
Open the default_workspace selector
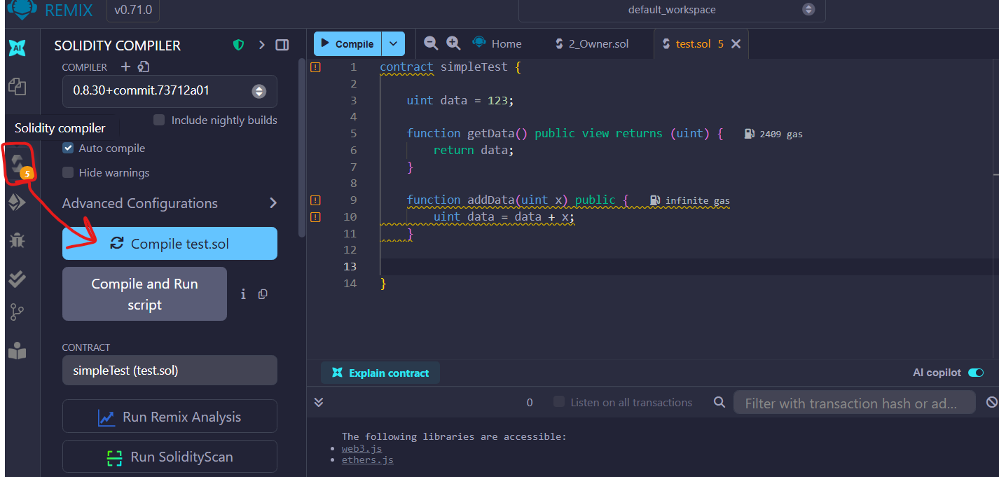672,10
